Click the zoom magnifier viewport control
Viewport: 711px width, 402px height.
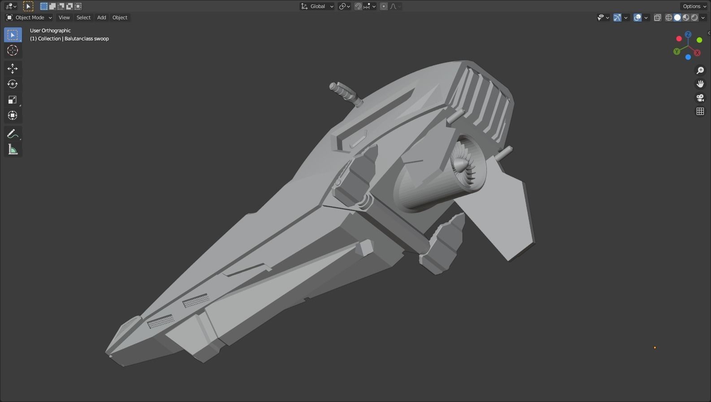click(x=700, y=70)
